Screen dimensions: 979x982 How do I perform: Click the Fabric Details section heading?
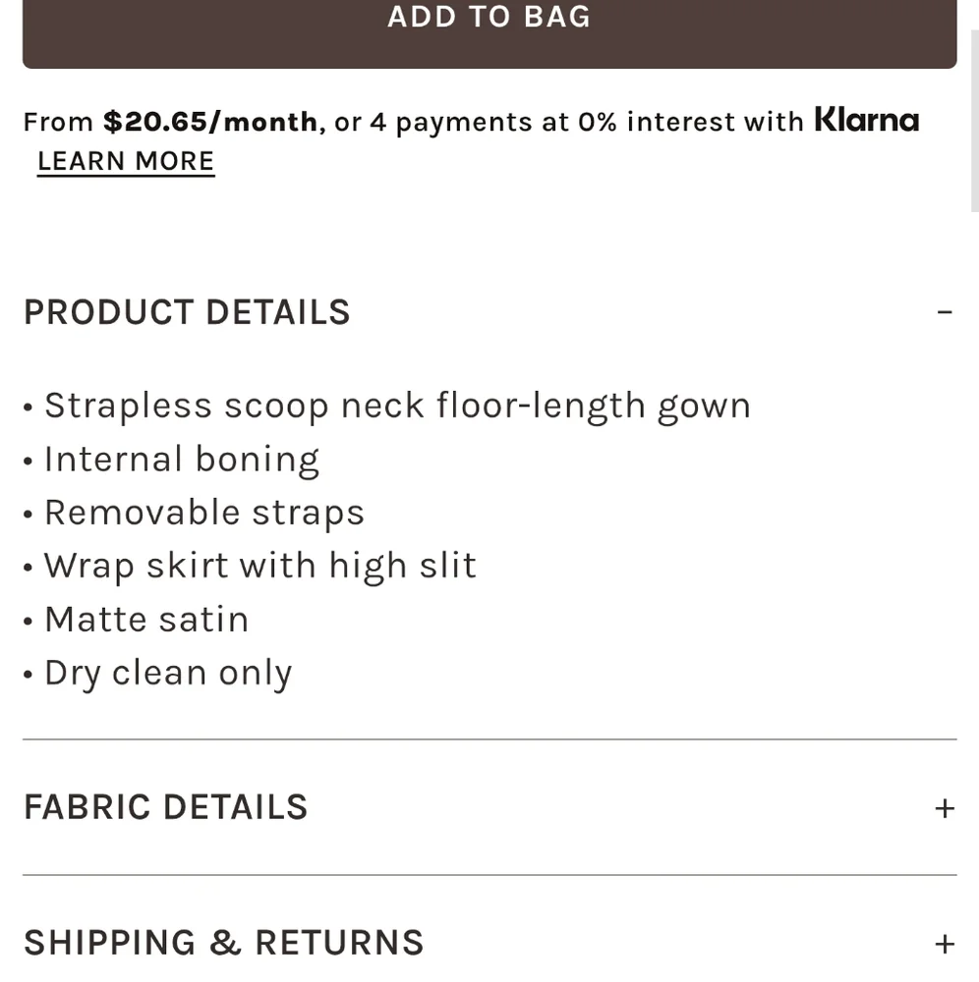tap(165, 806)
